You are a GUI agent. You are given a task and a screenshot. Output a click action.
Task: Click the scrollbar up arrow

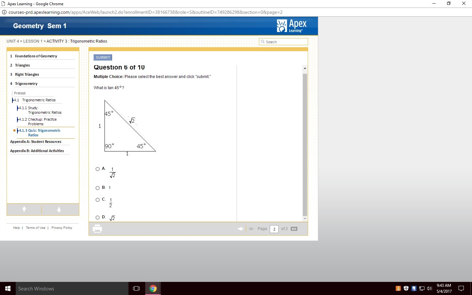pos(305,68)
